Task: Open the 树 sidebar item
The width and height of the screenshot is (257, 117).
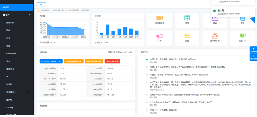Action: (x=17, y=77)
